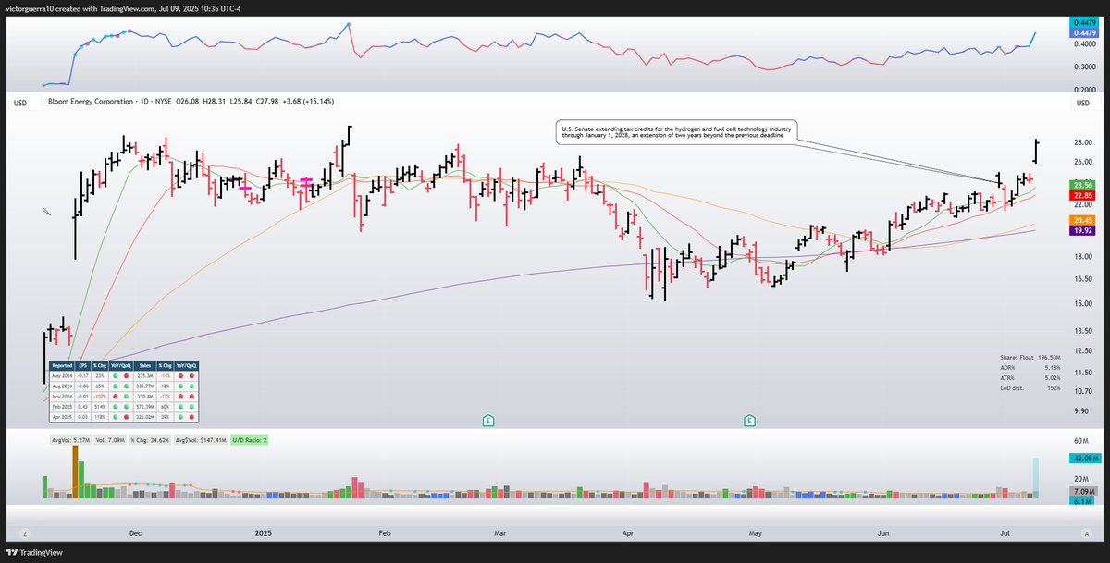
Task: Click the 60M volume scale label
Action: pos(1081,443)
